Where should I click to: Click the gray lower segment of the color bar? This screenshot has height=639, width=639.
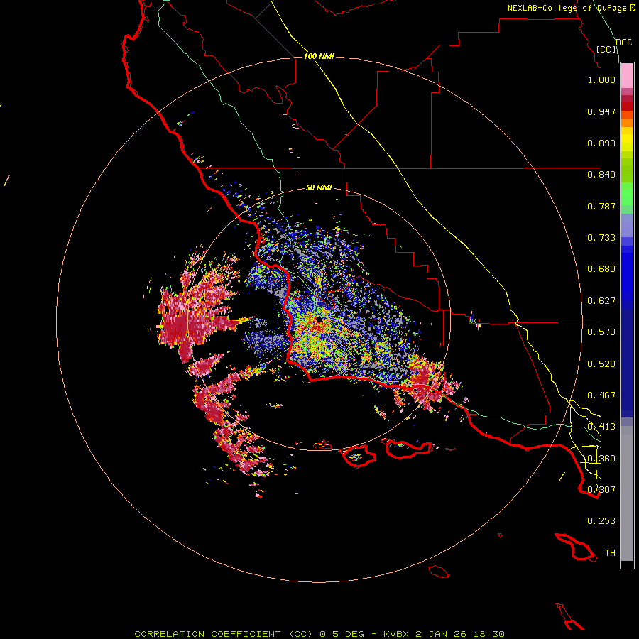[627, 493]
